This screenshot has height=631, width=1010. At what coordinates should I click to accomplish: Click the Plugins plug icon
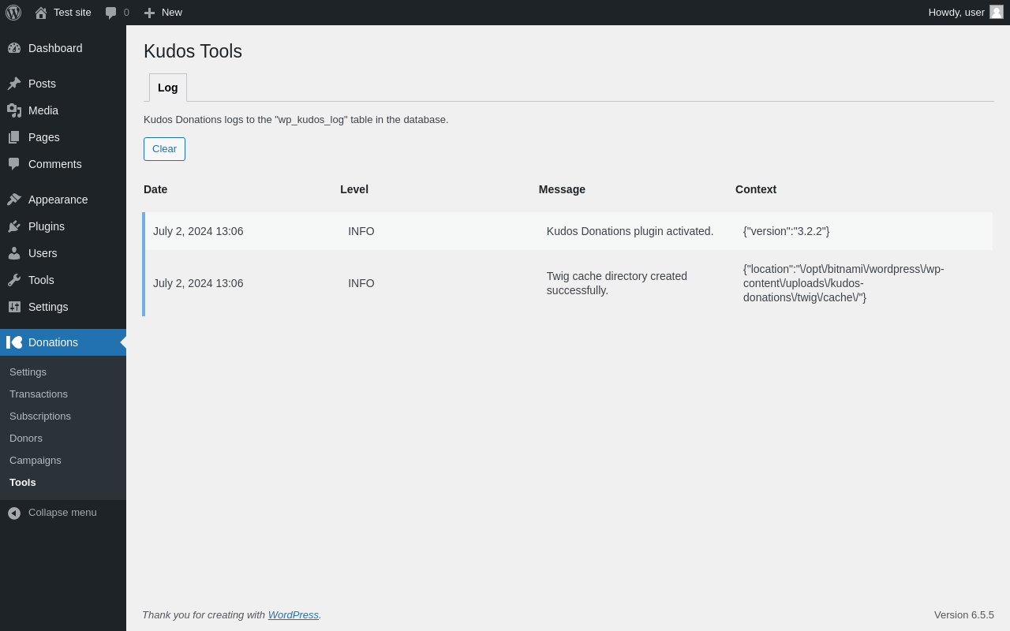14,226
